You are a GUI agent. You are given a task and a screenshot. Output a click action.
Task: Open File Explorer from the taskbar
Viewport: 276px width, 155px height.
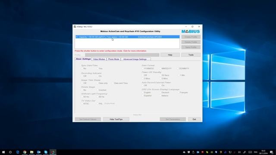click(31, 152)
